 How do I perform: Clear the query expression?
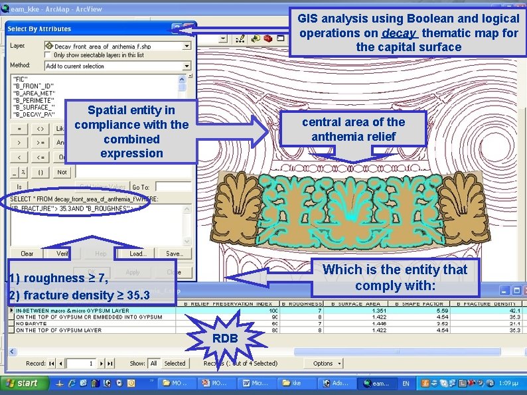tap(27, 254)
